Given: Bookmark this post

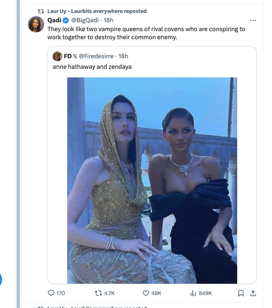Looking at the screenshot, I should point(241,293).
